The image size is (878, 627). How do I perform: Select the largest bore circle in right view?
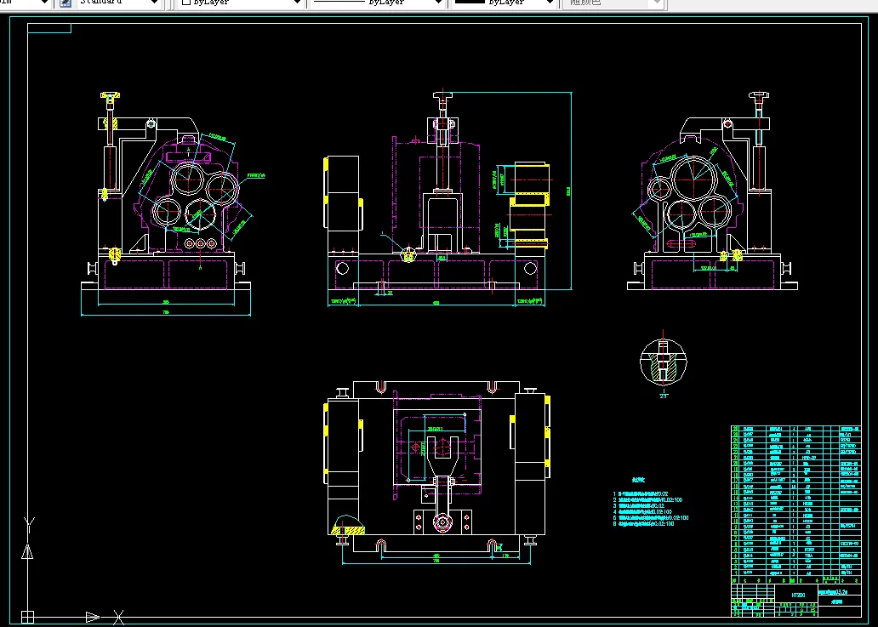click(x=694, y=180)
